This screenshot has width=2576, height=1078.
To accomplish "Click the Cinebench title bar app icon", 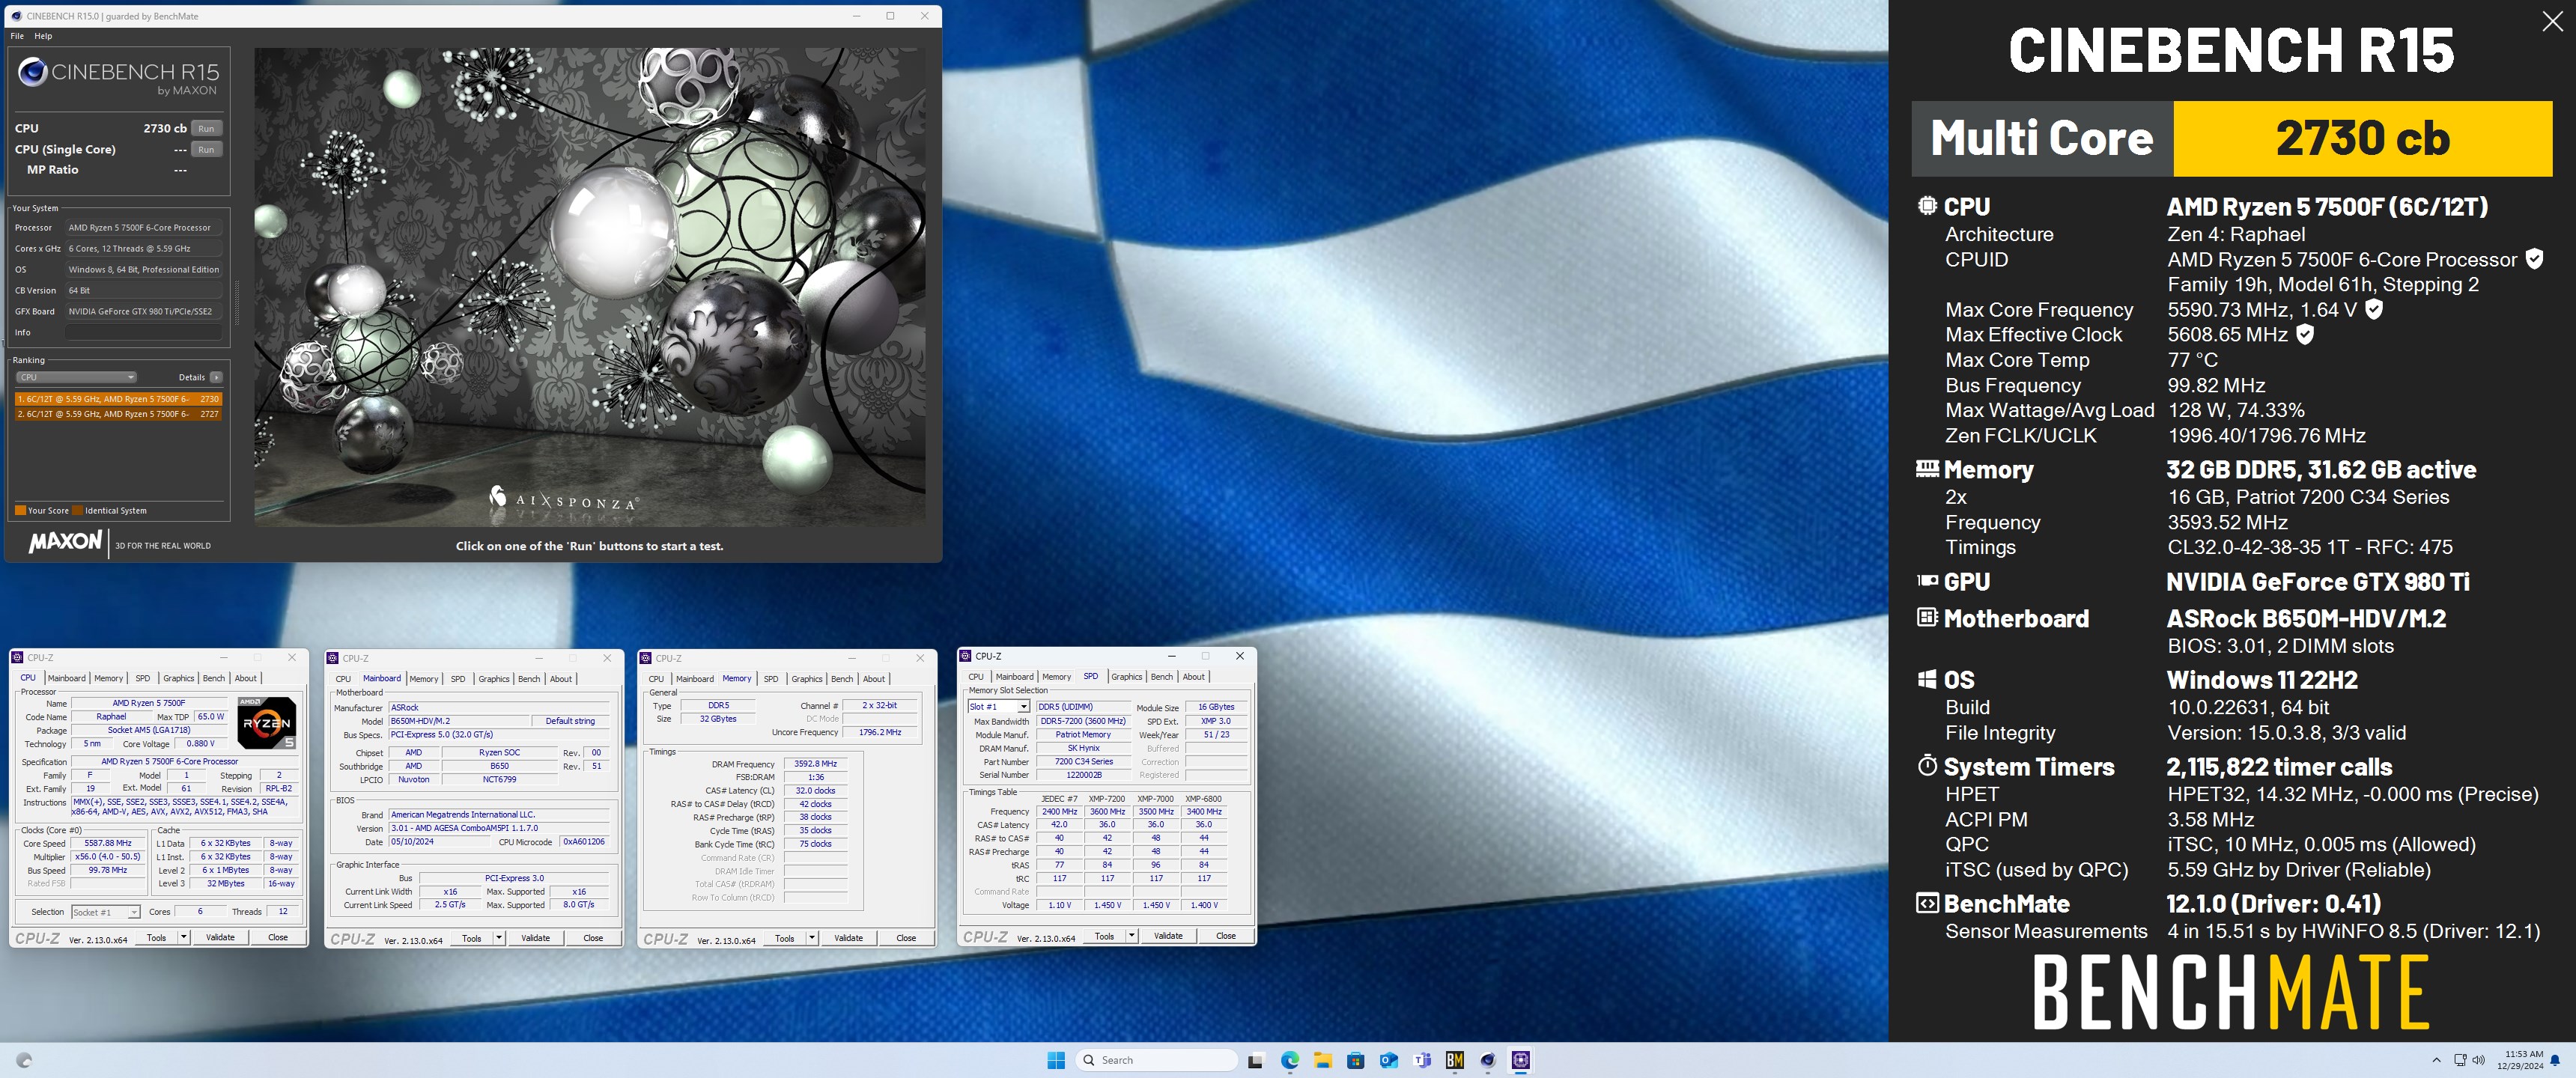I will [16, 16].
